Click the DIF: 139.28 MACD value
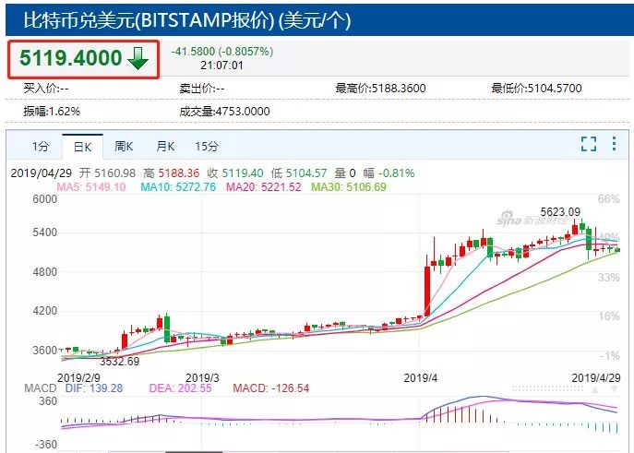Viewport: 634px width, 453px height. 94,388
